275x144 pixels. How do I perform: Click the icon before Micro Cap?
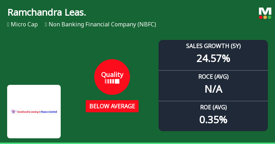coord(8,25)
